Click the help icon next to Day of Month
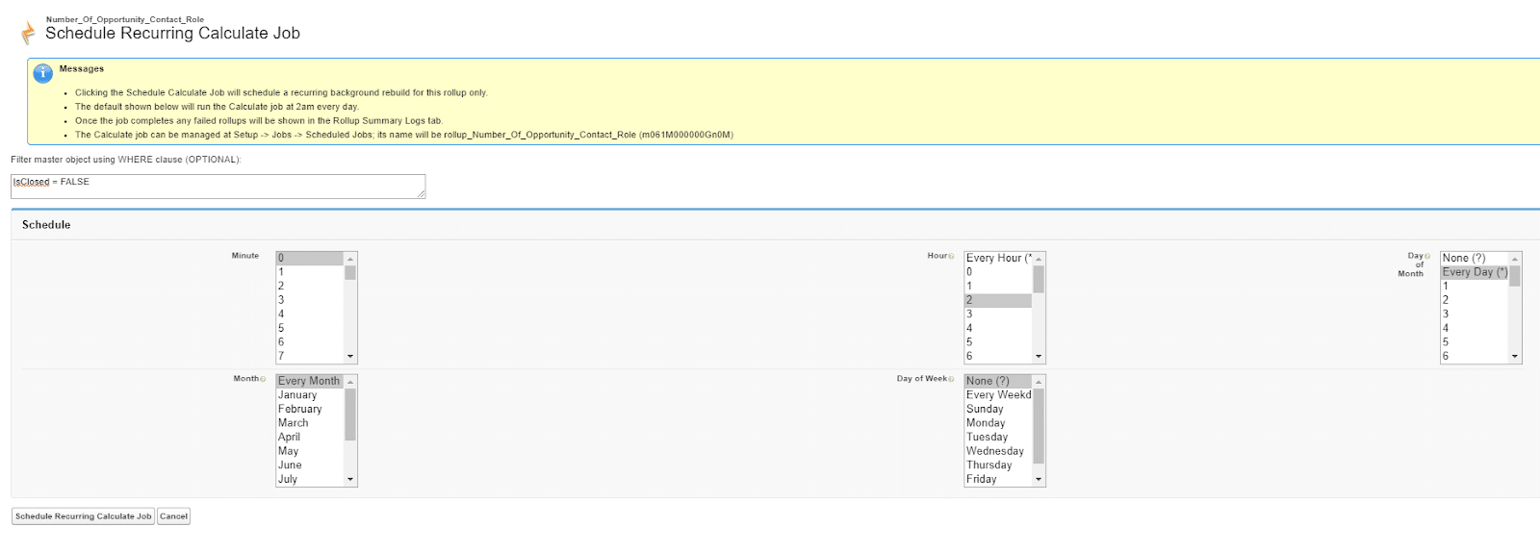Image resolution: width=1540 pixels, height=552 pixels. coord(1427,256)
